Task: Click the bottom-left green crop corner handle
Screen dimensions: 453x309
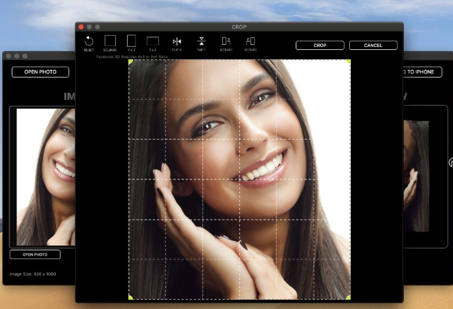Action: 131,297
